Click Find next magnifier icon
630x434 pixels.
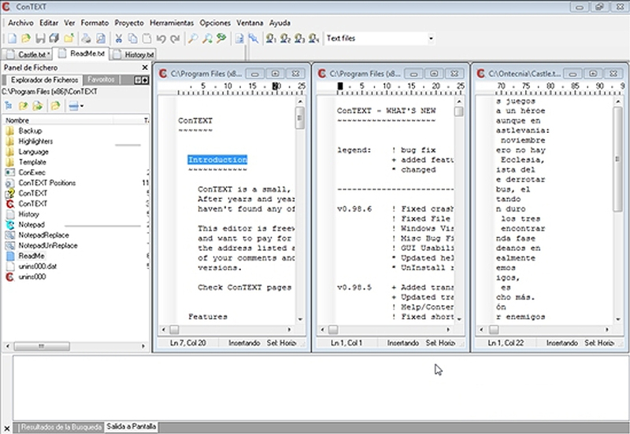coord(207,39)
